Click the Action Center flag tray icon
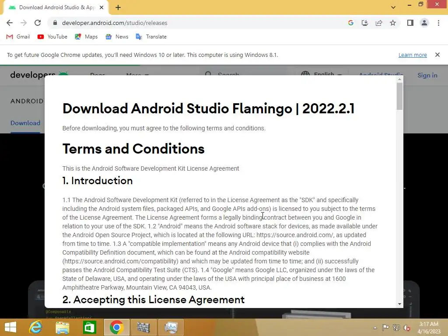Viewport: 448px width, 336px height. click(385, 327)
